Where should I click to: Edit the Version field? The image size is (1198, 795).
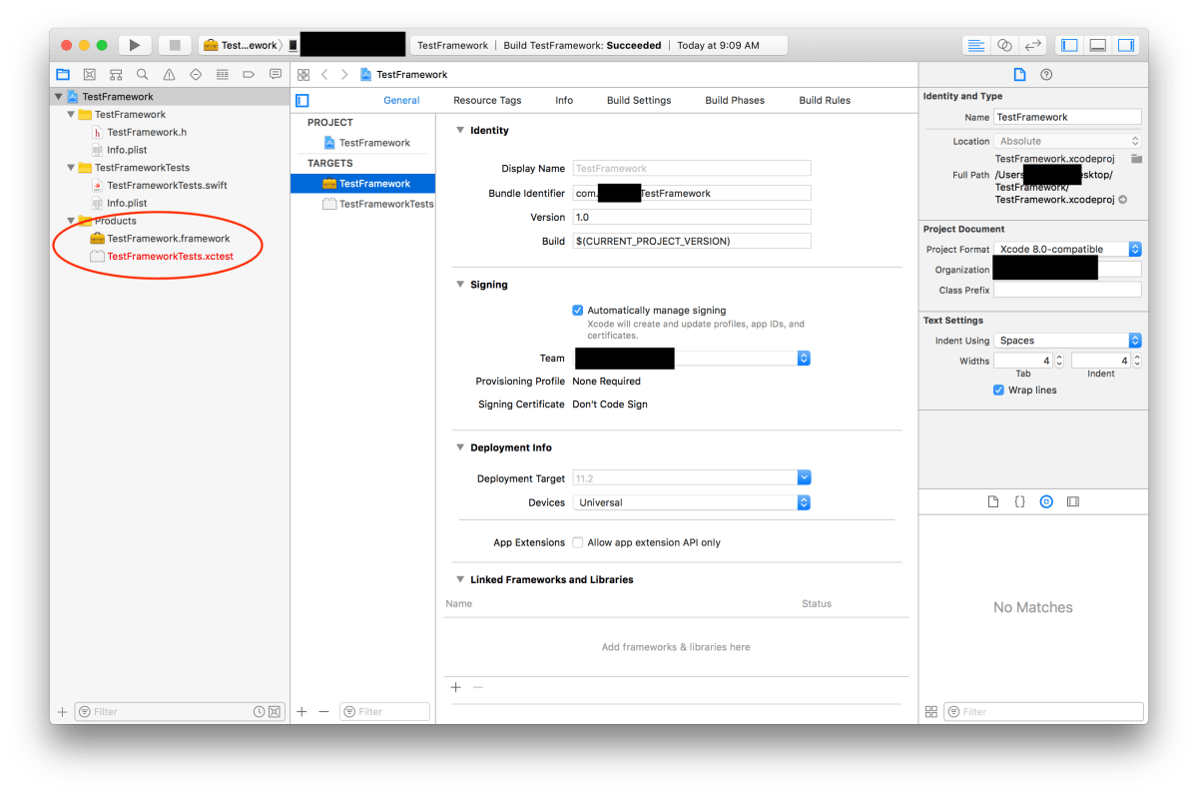[x=692, y=217]
